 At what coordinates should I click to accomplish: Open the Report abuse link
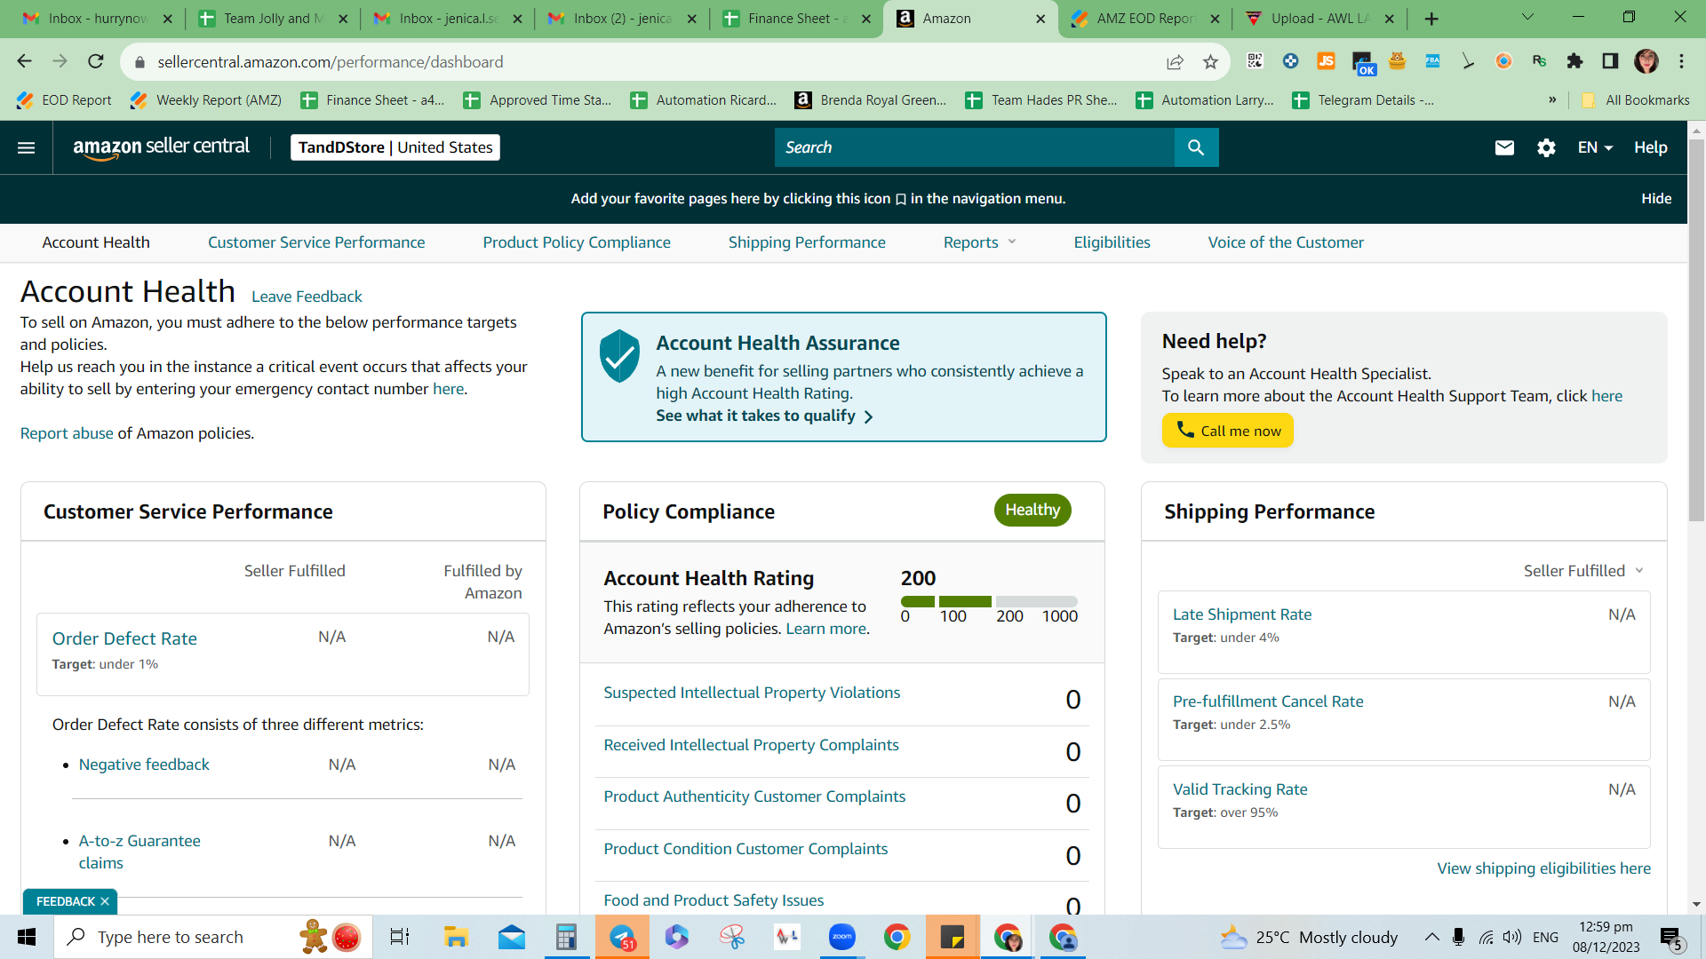(x=67, y=433)
